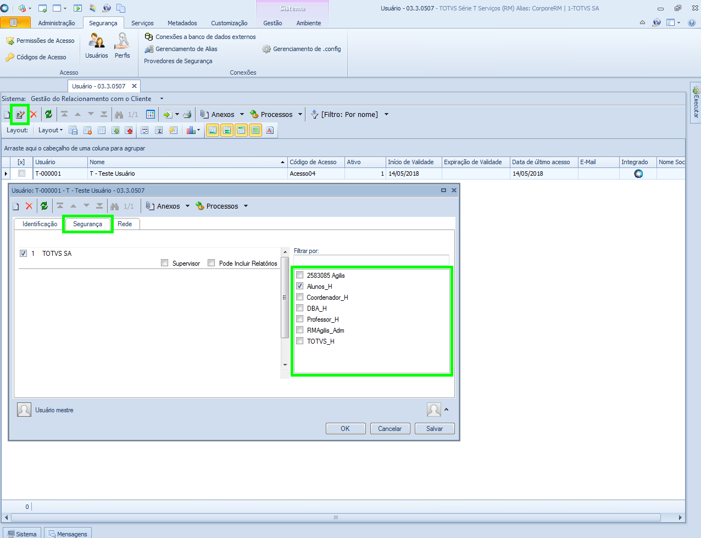701x538 pixels.
Task: Open Perfis in the ribbon
Action: [123, 46]
